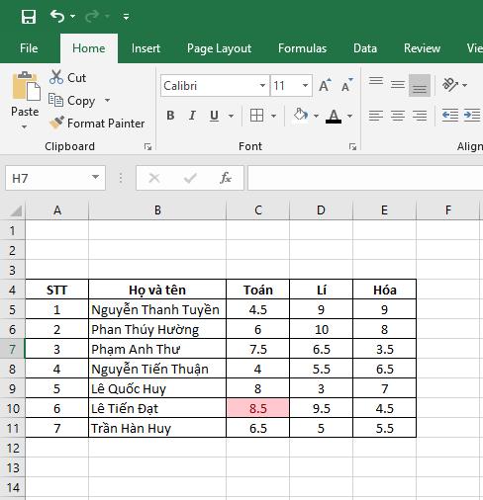Click Decrease Indent icon

coord(450,116)
